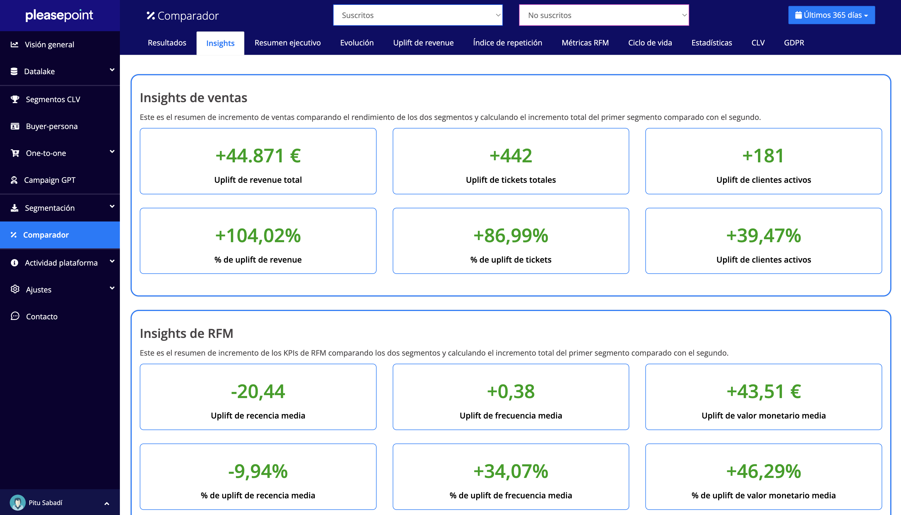Open the Uplift de revenue tab
The image size is (901, 515).
423,43
